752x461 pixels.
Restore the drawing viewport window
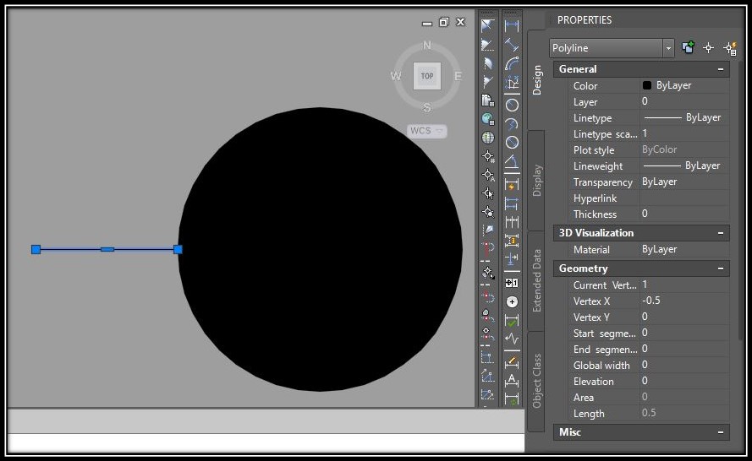tap(444, 22)
